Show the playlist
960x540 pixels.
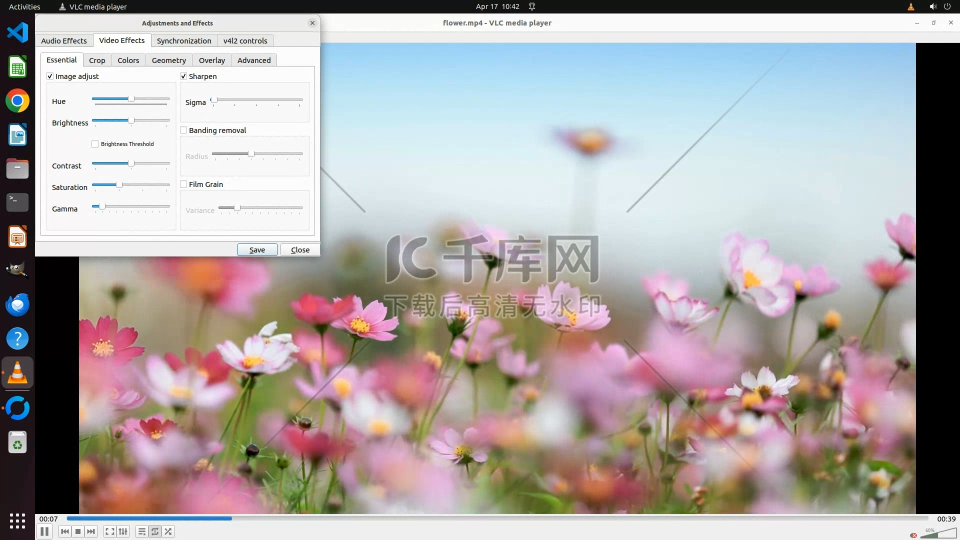click(142, 531)
